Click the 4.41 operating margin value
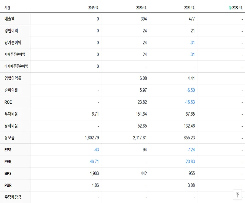The width and height of the screenshot is (245, 203). click(x=191, y=78)
